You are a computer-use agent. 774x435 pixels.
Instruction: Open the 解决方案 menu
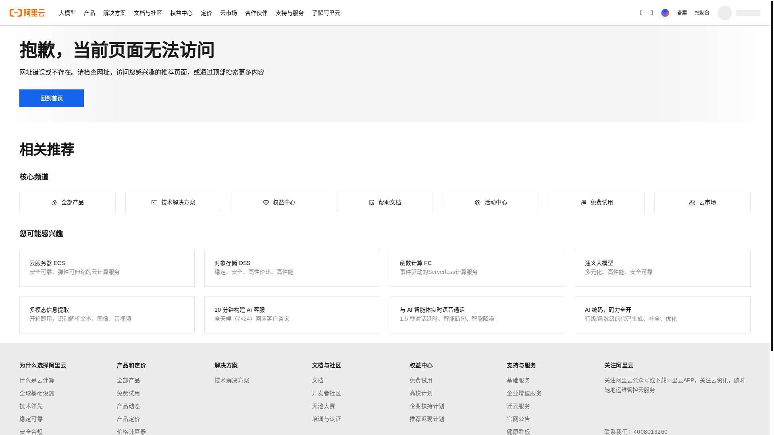click(114, 13)
